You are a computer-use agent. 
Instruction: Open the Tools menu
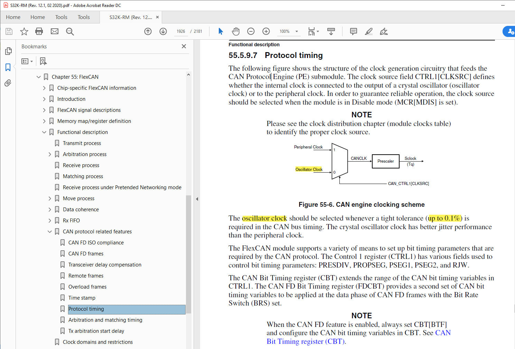[61, 17]
